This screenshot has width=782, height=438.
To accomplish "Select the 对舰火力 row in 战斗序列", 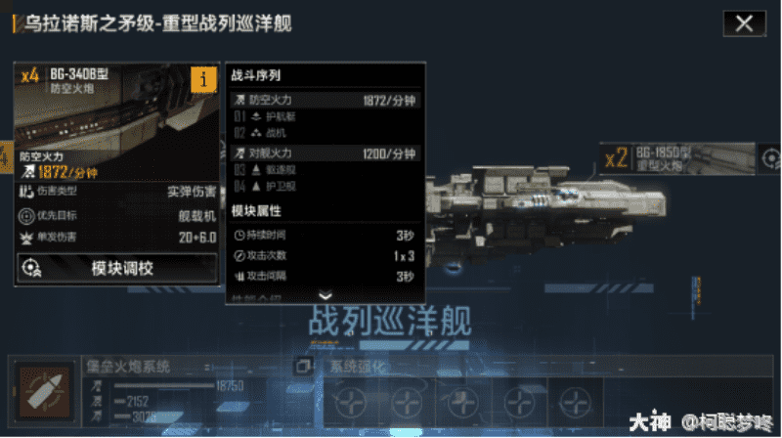I will pos(326,153).
